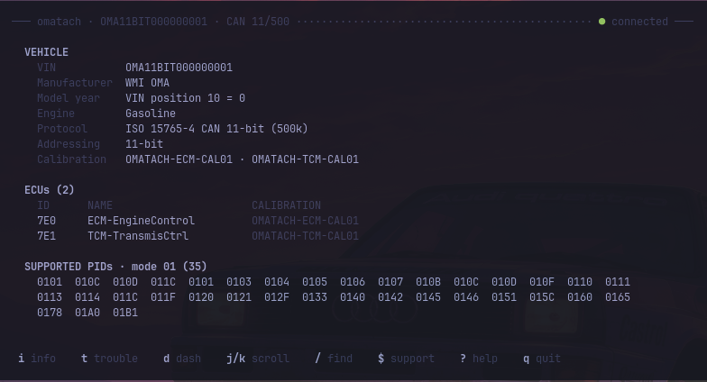
Task: Select ECU row ID 7E0
Action: pos(47,221)
